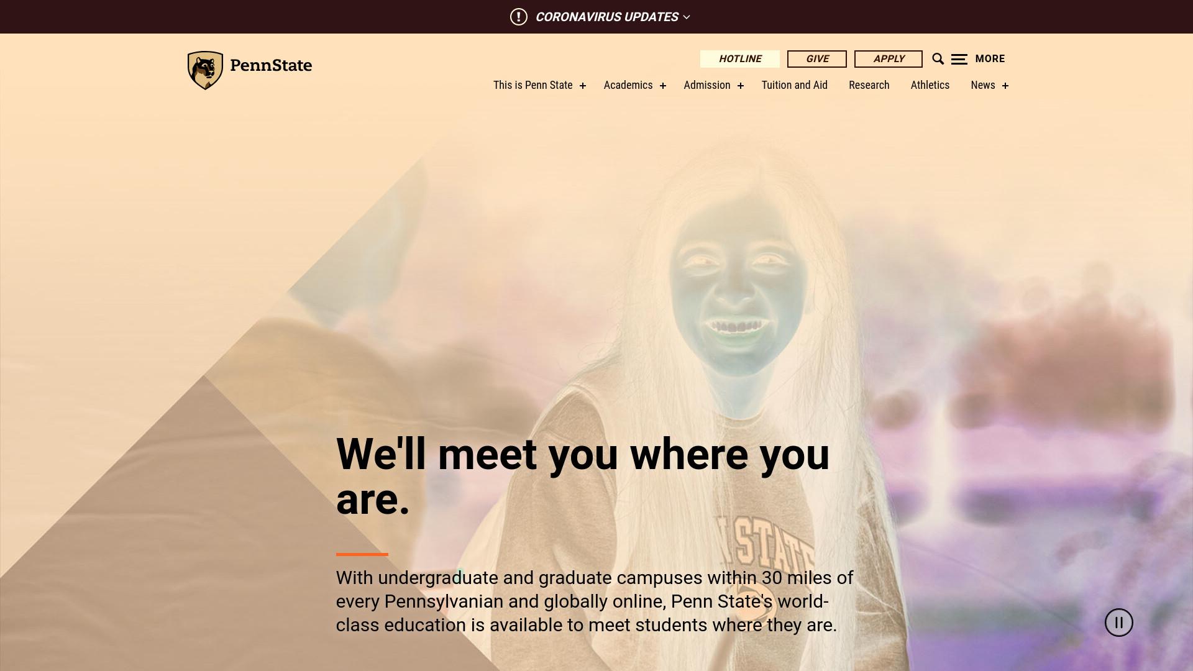This screenshot has width=1193, height=671.
Task: Click the GIVE button
Action: [817, 59]
